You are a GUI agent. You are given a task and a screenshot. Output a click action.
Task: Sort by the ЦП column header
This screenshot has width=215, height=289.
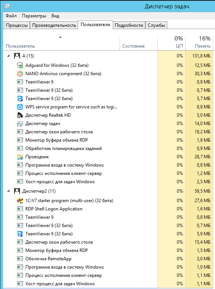pos(171,42)
